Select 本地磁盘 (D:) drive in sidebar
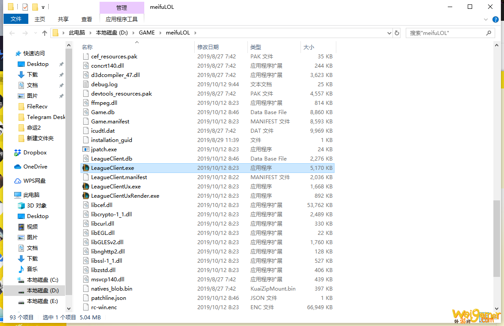Image resolution: width=504 pixels, height=326 pixels. 42,290
